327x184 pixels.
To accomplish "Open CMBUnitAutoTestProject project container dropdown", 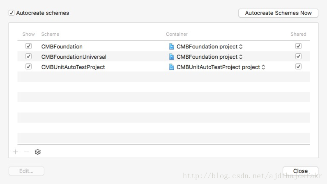I will click(x=221, y=67).
